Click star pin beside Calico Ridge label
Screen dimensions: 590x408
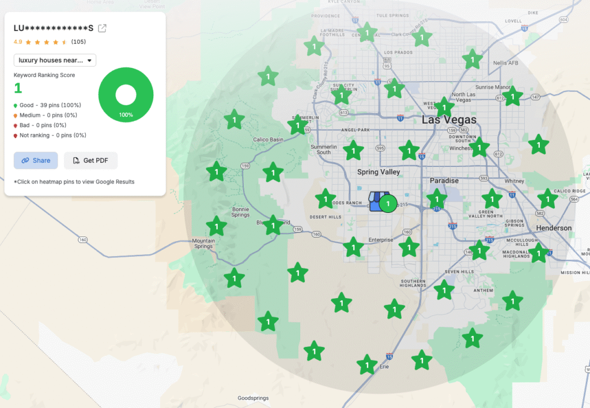[x=547, y=199]
